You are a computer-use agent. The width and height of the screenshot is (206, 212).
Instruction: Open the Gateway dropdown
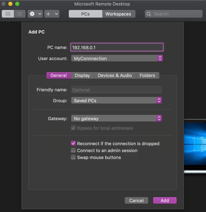[117, 118]
